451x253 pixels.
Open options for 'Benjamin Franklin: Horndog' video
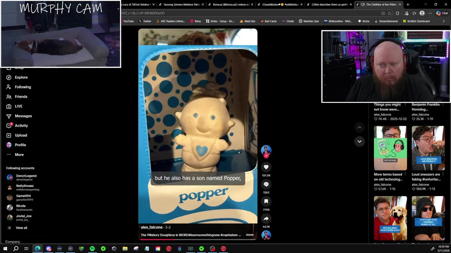click(443, 104)
